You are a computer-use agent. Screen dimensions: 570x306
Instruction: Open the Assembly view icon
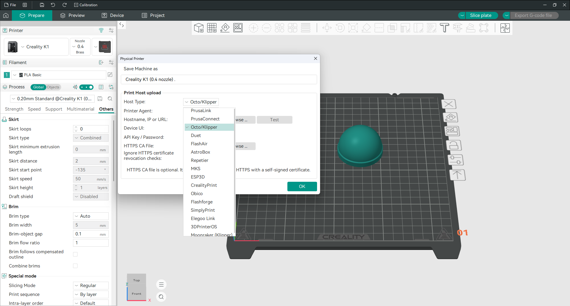[505, 28]
